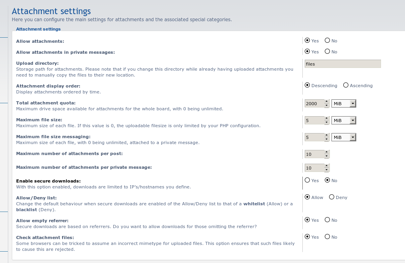Screen dimensions: 405x263
Task: Increase Total attachment quota with up arrow
Action: 327,102
